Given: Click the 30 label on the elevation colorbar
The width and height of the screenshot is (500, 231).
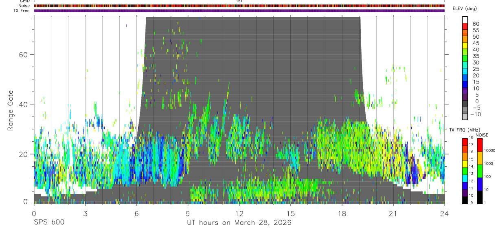Looking at the screenshot, I should (x=476, y=62).
